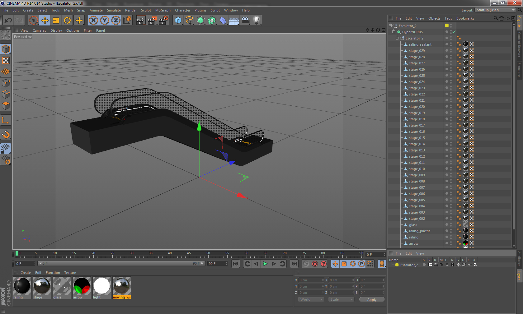The width and height of the screenshot is (523, 314).
Task: Add a camera object
Action: pos(245,21)
